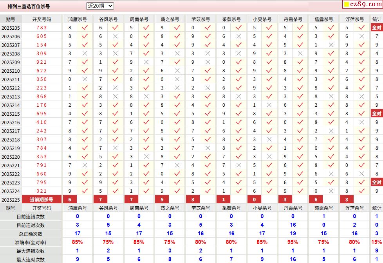
Task: Click the X mark for 丹霞杀号 in row 2025208
Action: tap(300, 54)
